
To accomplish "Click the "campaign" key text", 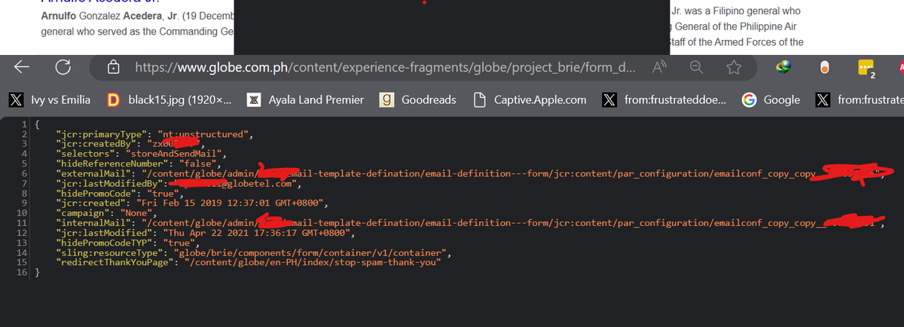I will pos(83,213).
